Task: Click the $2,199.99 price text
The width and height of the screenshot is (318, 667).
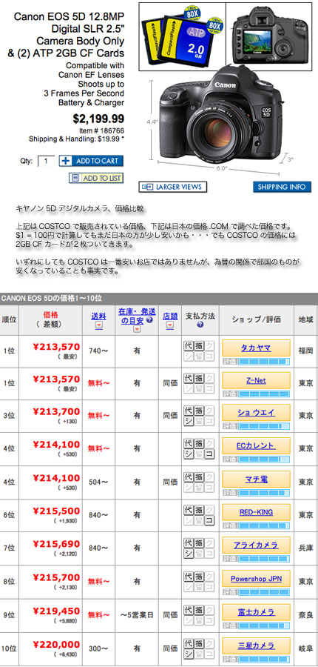Action: point(98,119)
